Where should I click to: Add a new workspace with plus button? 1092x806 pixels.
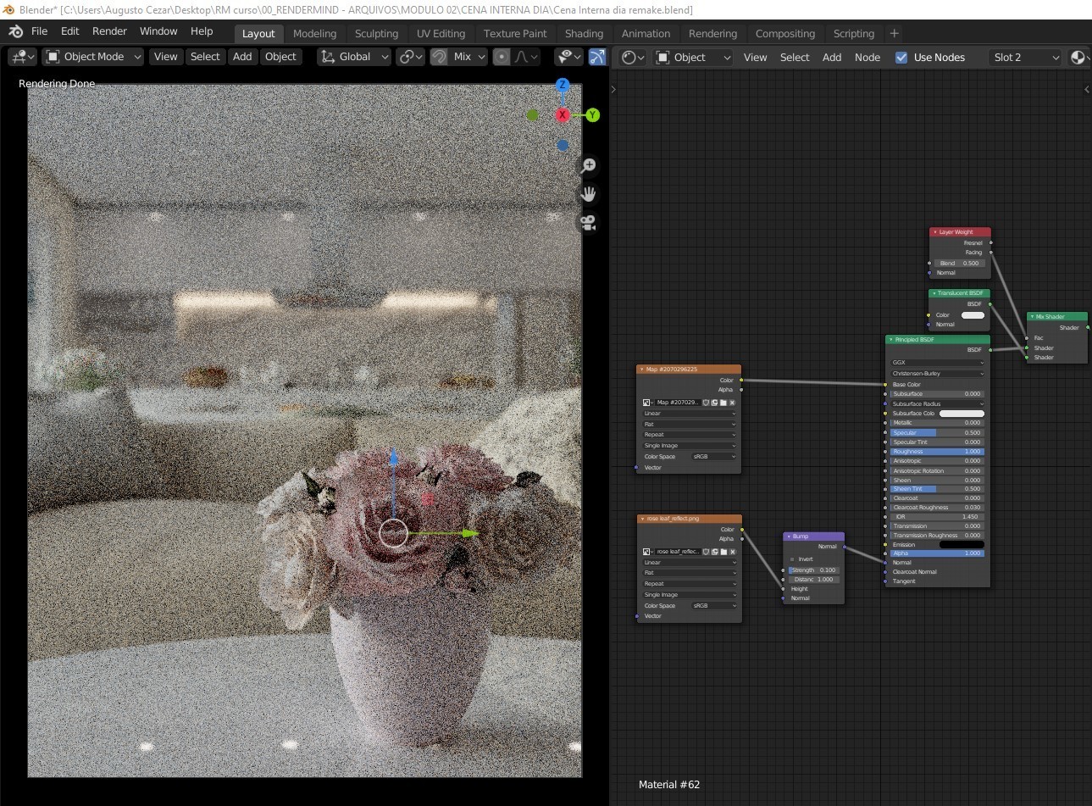(x=894, y=34)
